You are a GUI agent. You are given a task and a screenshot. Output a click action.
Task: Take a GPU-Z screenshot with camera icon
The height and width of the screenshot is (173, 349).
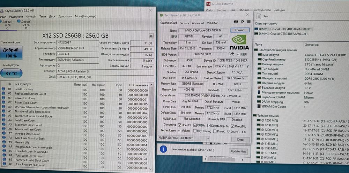click(236, 21)
